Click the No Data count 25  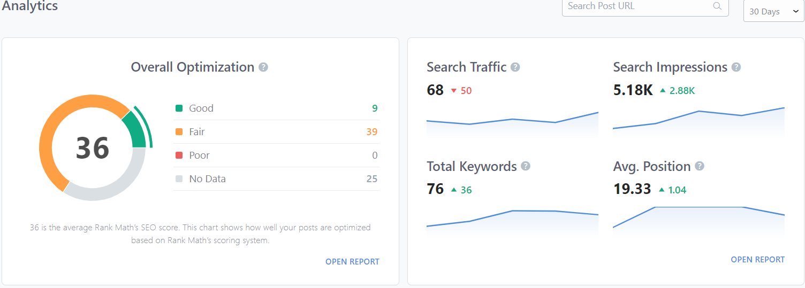pos(372,179)
